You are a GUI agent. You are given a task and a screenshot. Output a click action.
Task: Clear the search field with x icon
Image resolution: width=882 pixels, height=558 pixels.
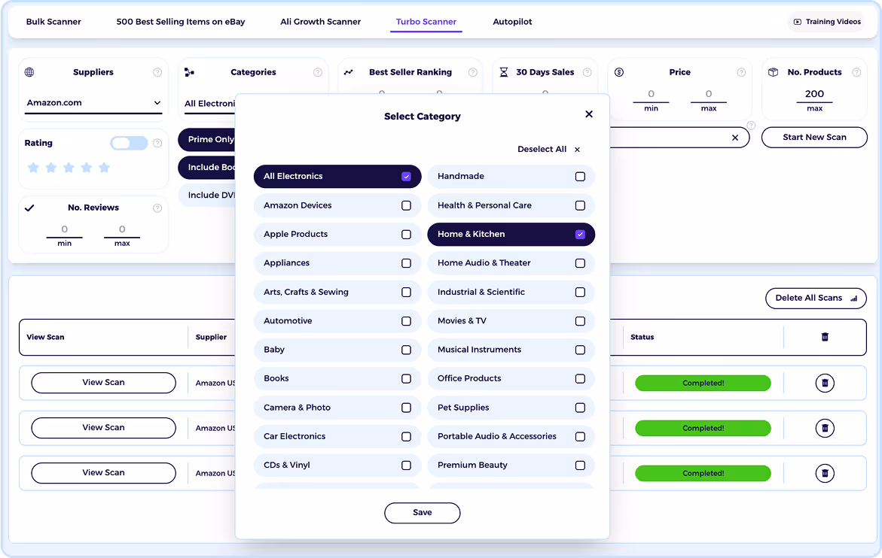[734, 138]
